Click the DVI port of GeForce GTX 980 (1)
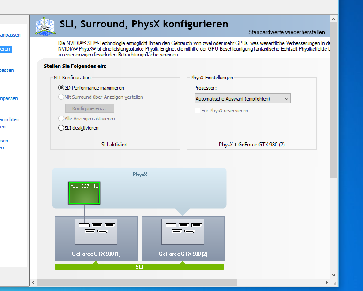Screen dimensions: 363x291 84,225
